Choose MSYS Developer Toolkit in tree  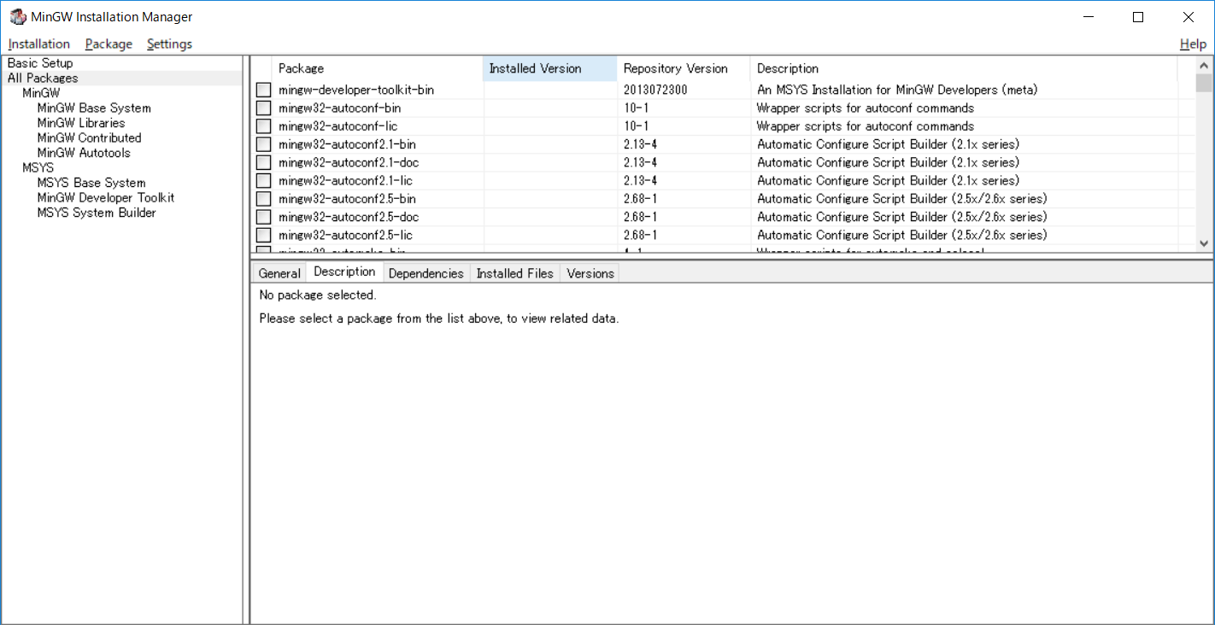pos(105,197)
